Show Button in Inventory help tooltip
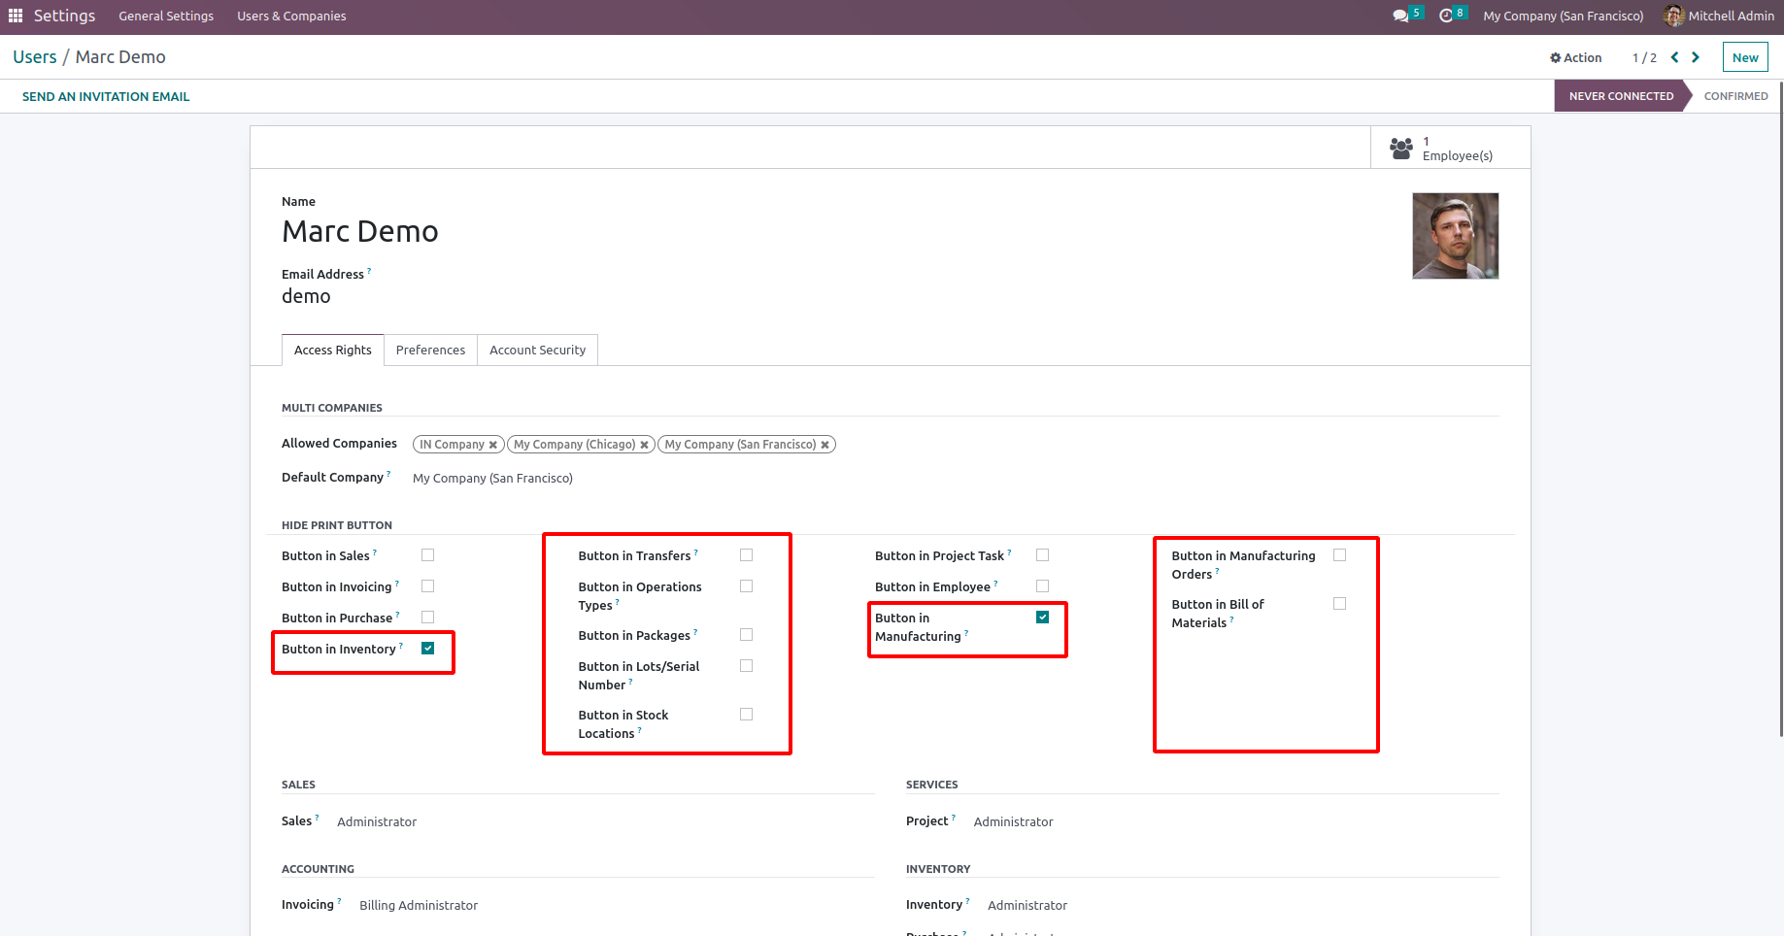1784x936 pixels. pyautogui.click(x=401, y=646)
